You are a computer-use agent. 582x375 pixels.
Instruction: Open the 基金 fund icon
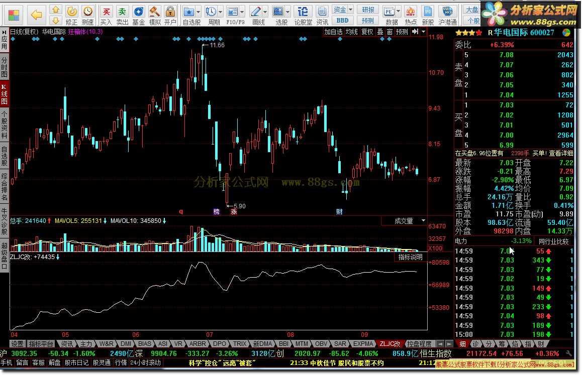click(138, 16)
